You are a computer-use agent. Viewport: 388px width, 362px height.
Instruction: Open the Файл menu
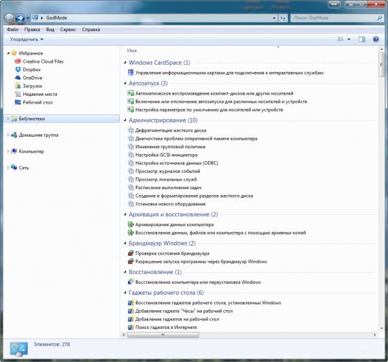click(x=12, y=29)
